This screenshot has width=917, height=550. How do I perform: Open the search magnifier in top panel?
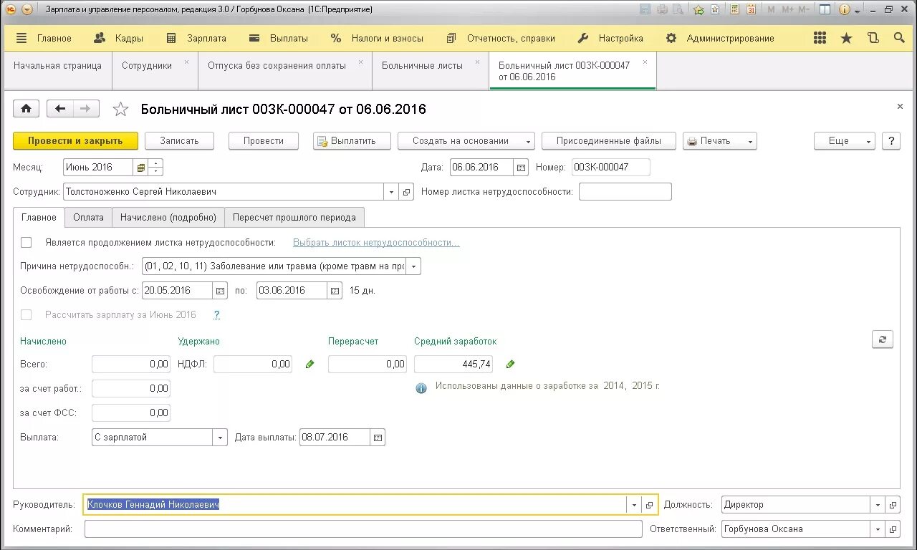[x=898, y=38]
